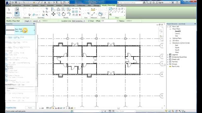Screen dimensions: 202x113
Task: Select the Offset tool in Modify panel
Action: tap(58, 9)
